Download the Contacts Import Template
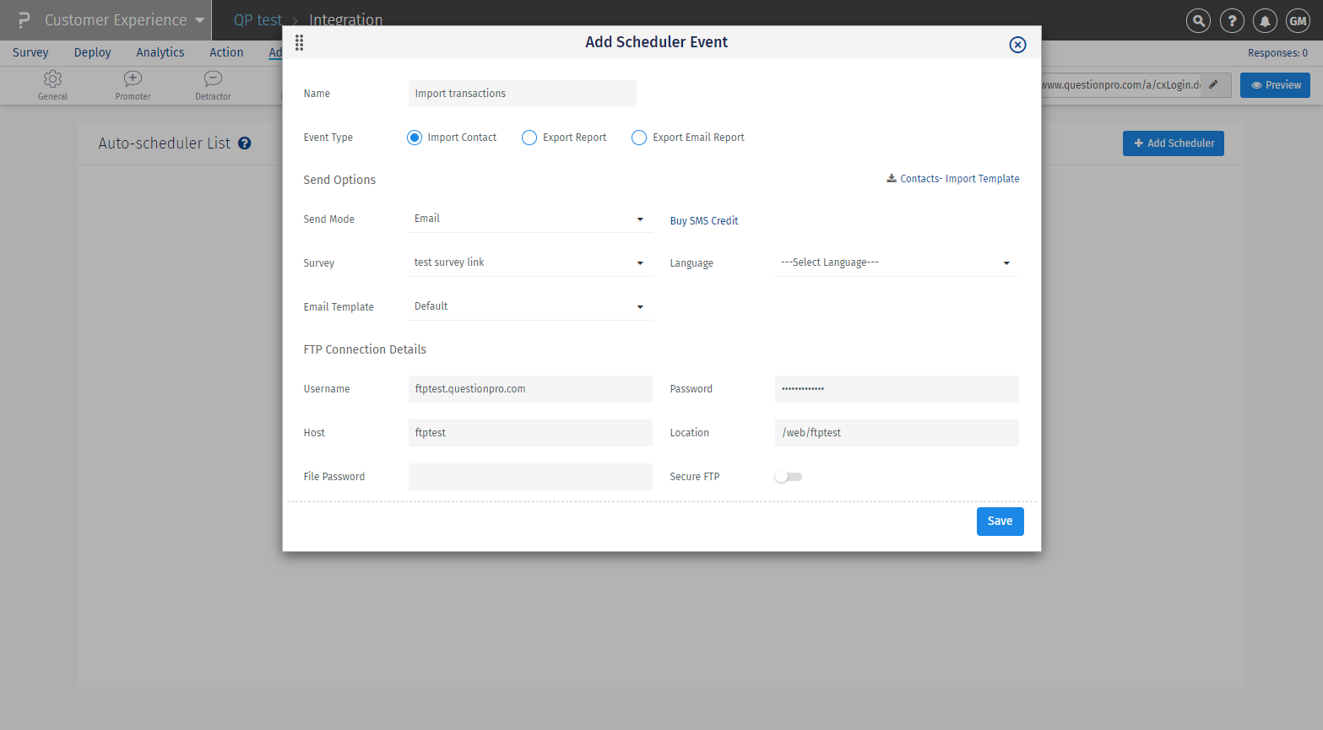1323x730 pixels. tap(952, 178)
